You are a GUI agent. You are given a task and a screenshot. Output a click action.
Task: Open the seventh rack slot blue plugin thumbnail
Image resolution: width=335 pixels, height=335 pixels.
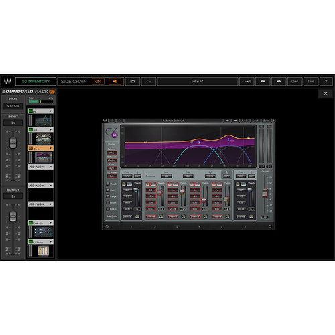(44, 232)
